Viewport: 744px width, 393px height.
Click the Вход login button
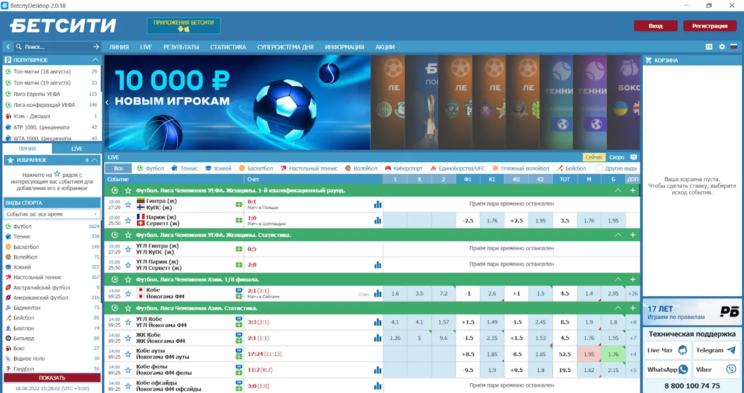655,26
